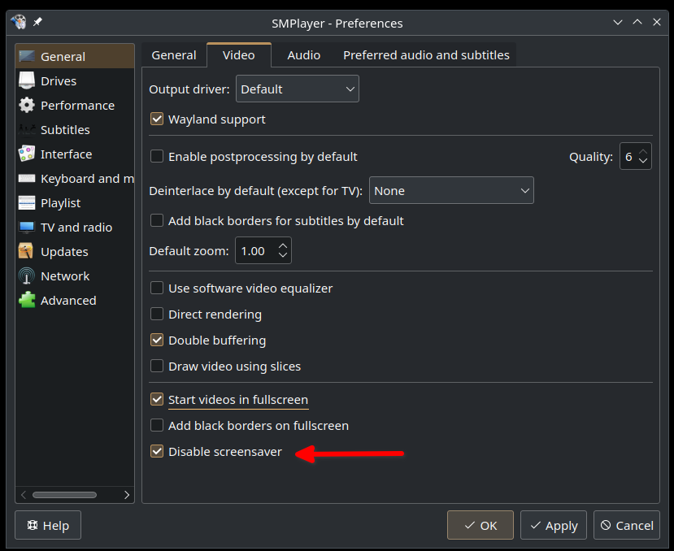
Task: Open the Interface palette icon
Action: coord(27,154)
